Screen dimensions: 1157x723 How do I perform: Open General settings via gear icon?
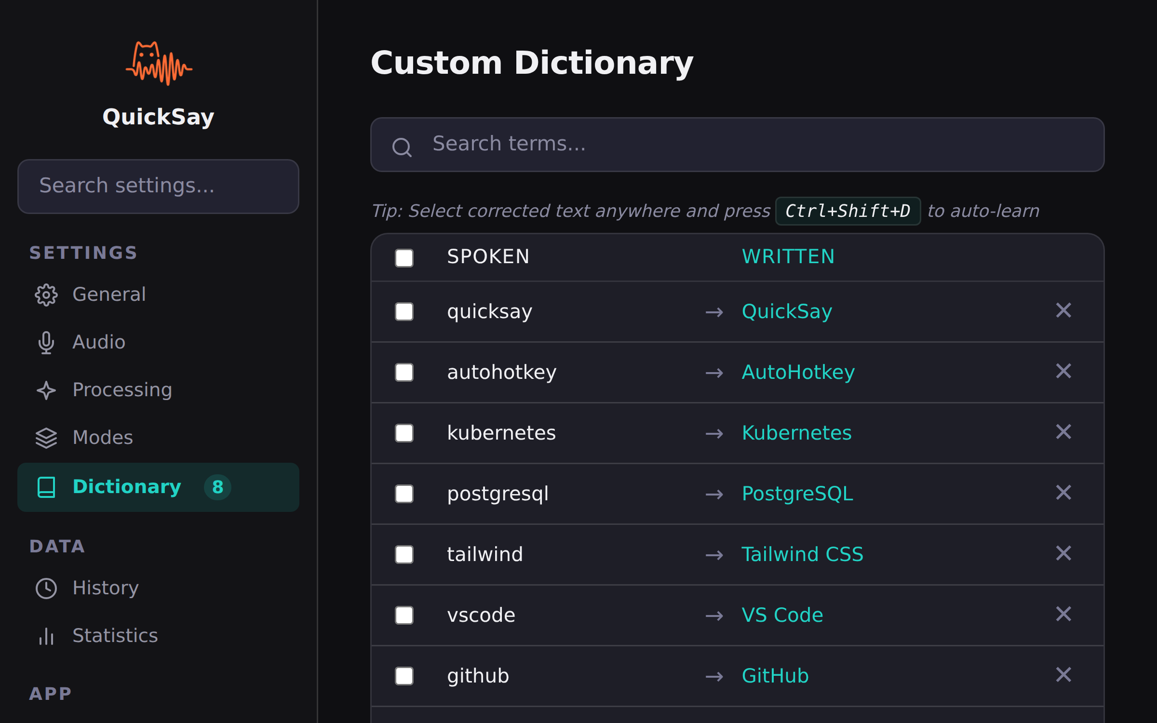(x=46, y=295)
